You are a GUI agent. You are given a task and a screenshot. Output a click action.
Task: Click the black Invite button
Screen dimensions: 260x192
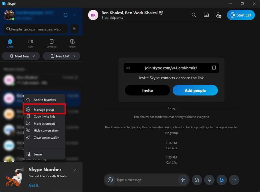pyautogui.click(x=148, y=90)
